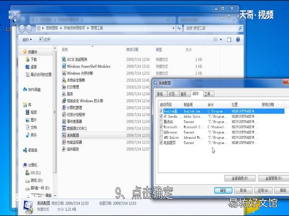The height and width of the screenshot is (216, 289).
Task: Select the 打印管理 icon
Action: (64, 87)
